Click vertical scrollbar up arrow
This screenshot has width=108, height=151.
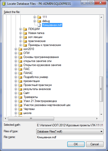(101, 17)
